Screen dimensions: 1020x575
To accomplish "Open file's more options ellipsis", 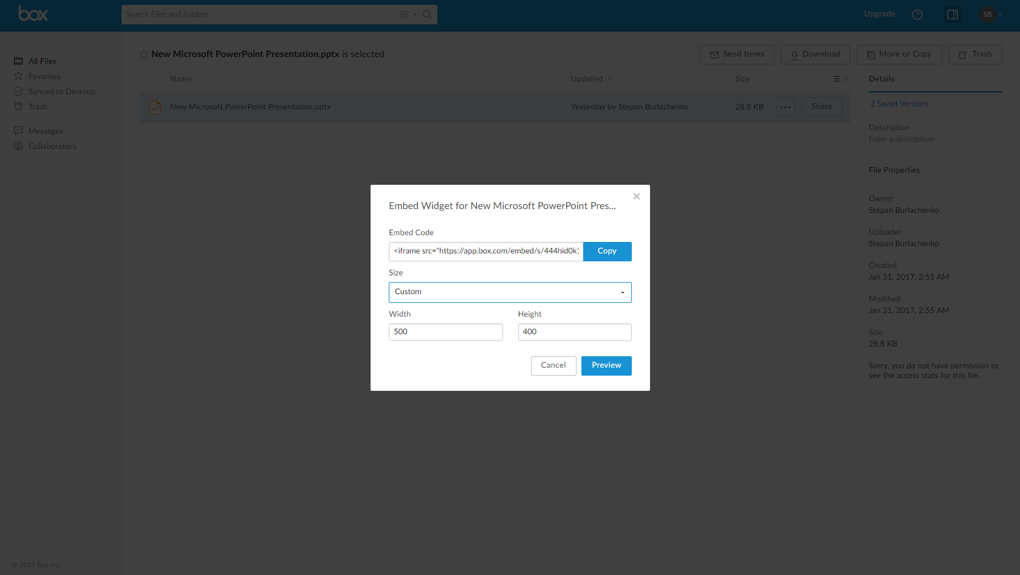I will [786, 107].
